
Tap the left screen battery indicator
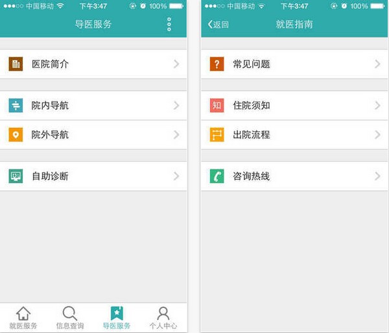click(x=176, y=6)
